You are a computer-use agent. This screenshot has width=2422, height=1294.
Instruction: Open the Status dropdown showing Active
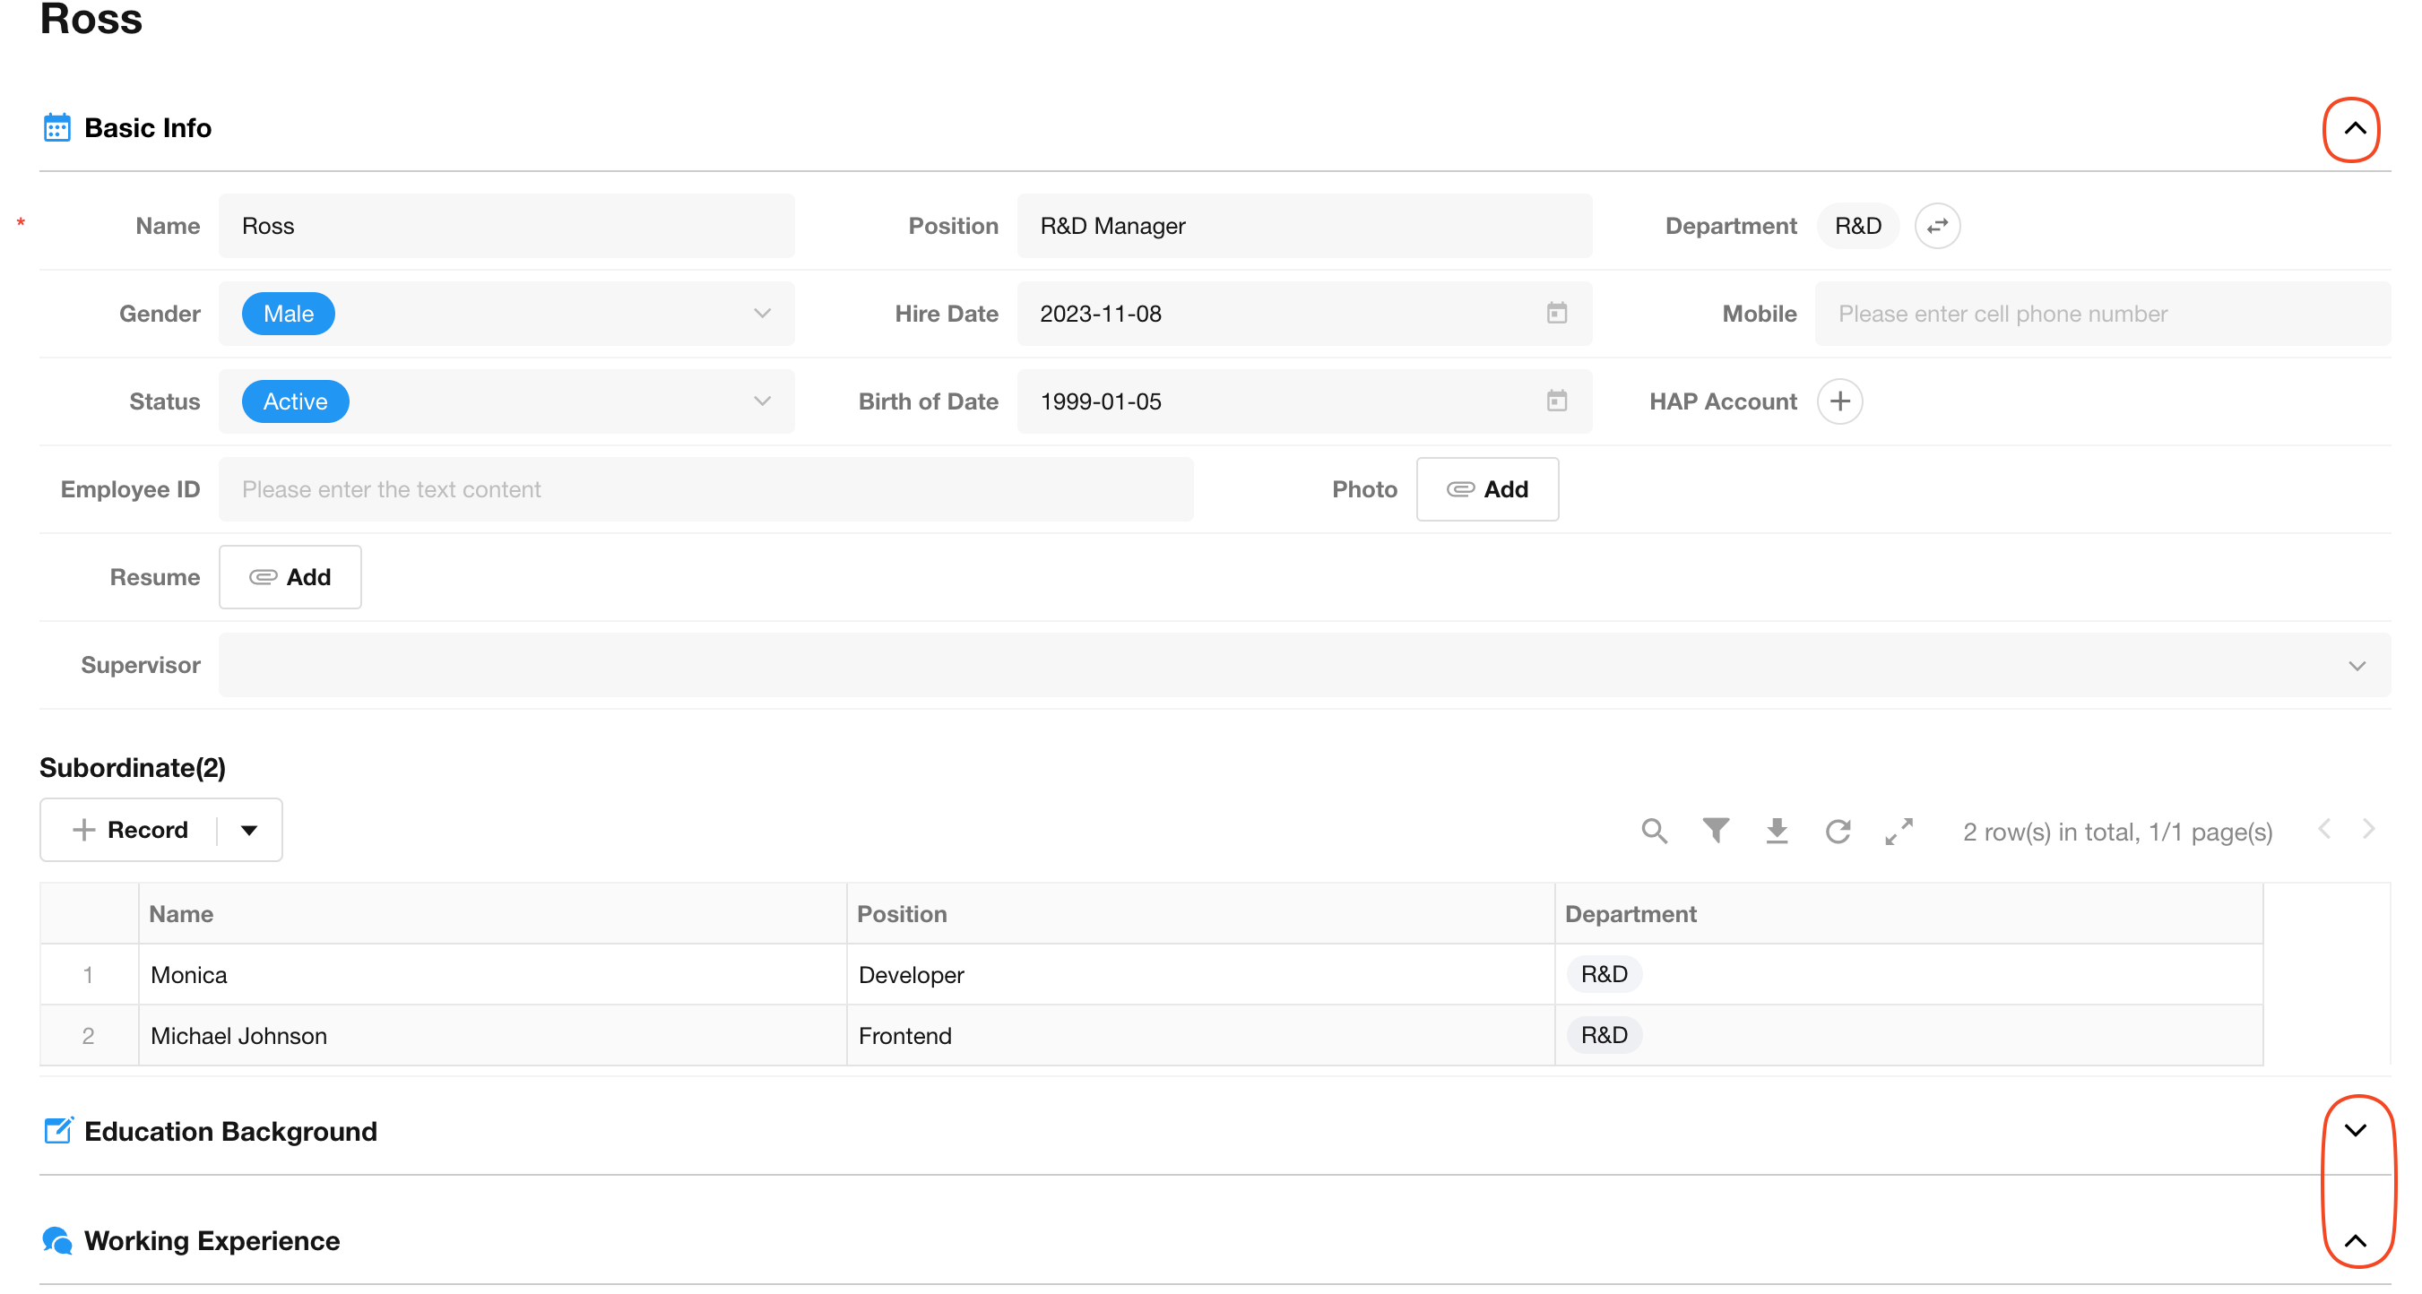[762, 401]
